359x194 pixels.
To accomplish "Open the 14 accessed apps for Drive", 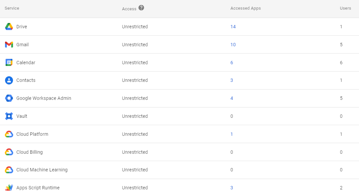I will click(x=233, y=27).
